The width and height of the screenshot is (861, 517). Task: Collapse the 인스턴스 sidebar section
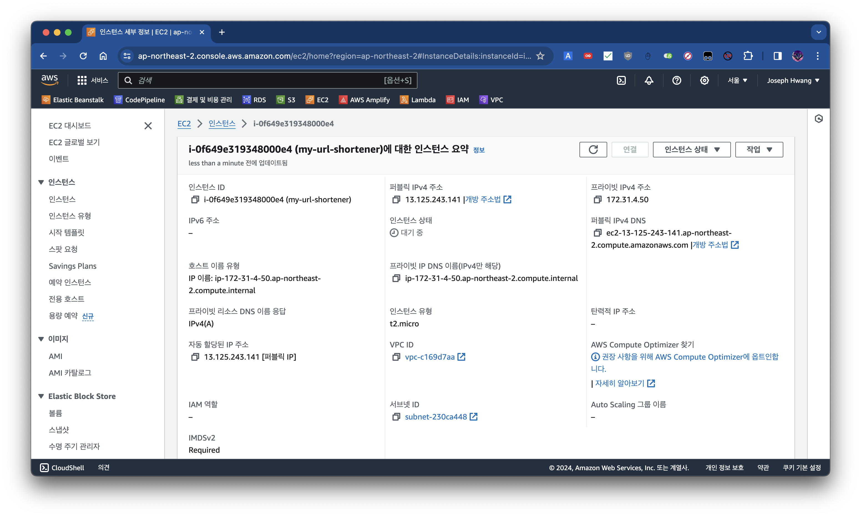click(41, 182)
